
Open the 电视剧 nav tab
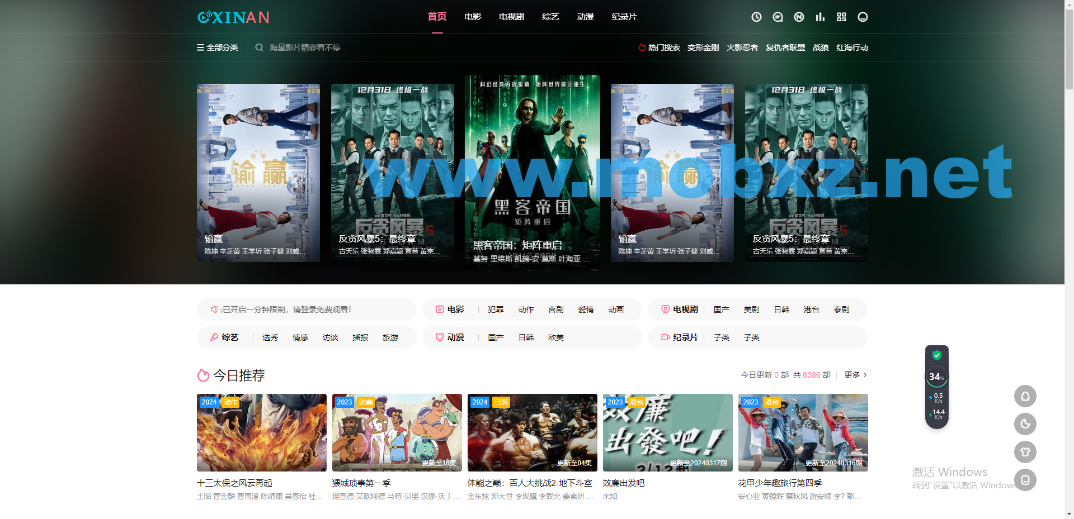pyautogui.click(x=511, y=17)
